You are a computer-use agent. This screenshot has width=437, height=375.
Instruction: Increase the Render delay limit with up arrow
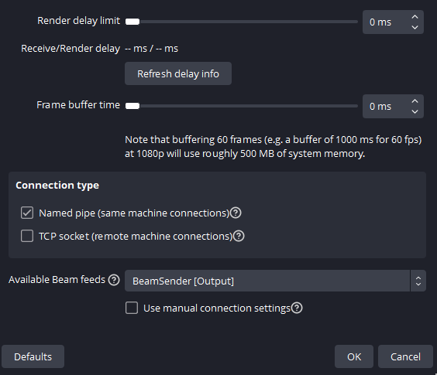[415, 17]
